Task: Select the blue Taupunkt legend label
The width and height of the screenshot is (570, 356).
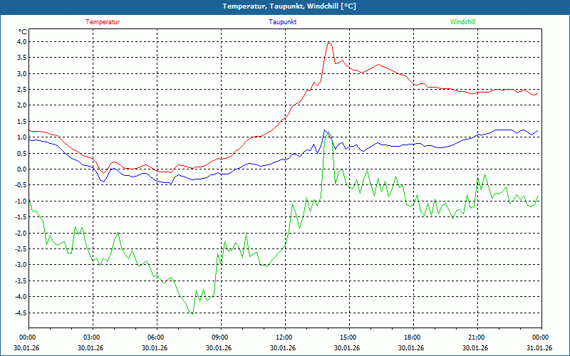Action: click(283, 22)
